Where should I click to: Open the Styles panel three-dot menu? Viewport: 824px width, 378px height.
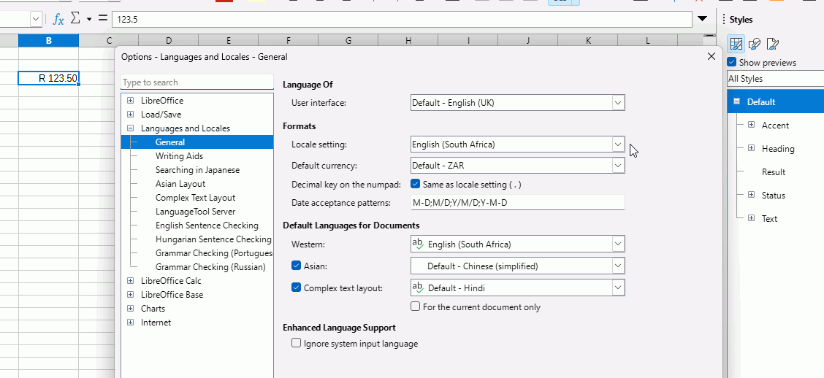tap(724, 20)
